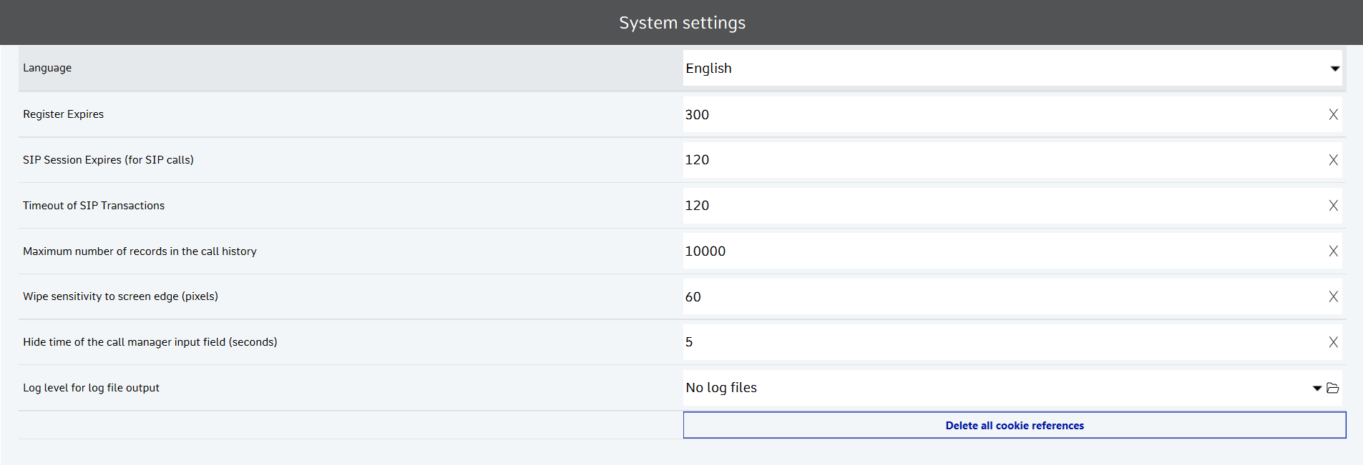Click the call history records field showing 10000
The height and width of the screenshot is (465, 1363).
pyautogui.click(x=1002, y=251)
